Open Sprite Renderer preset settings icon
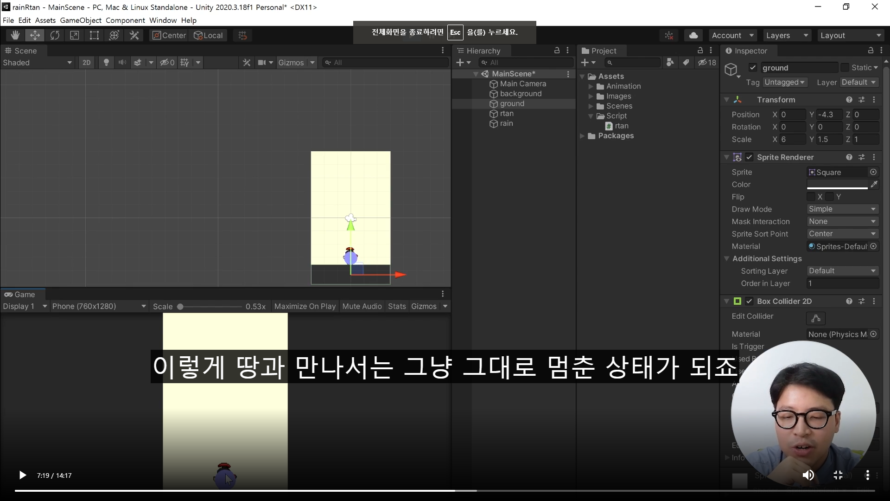Image resolution: width=890 pixels, height=501 pixels. 861,157
